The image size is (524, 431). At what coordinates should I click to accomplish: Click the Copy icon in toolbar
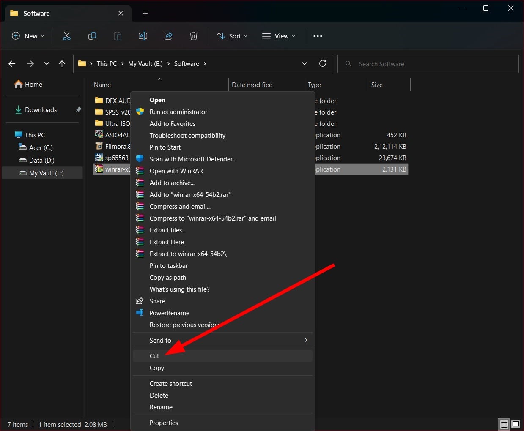coord(92,36)
